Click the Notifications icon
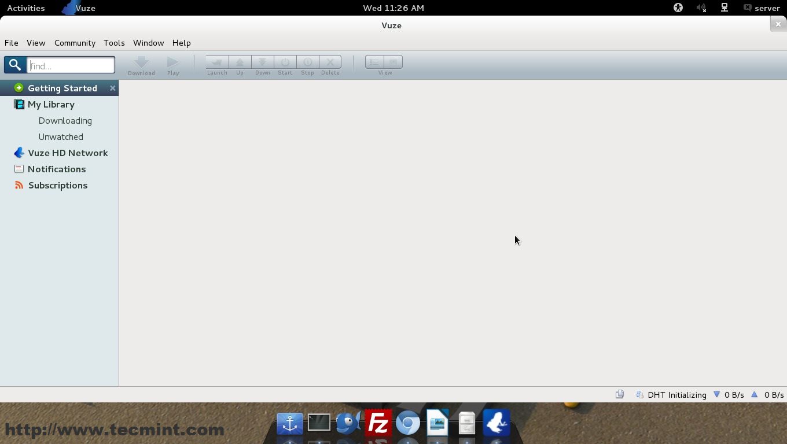Screen dimensions: 787x444 (19, 169)
